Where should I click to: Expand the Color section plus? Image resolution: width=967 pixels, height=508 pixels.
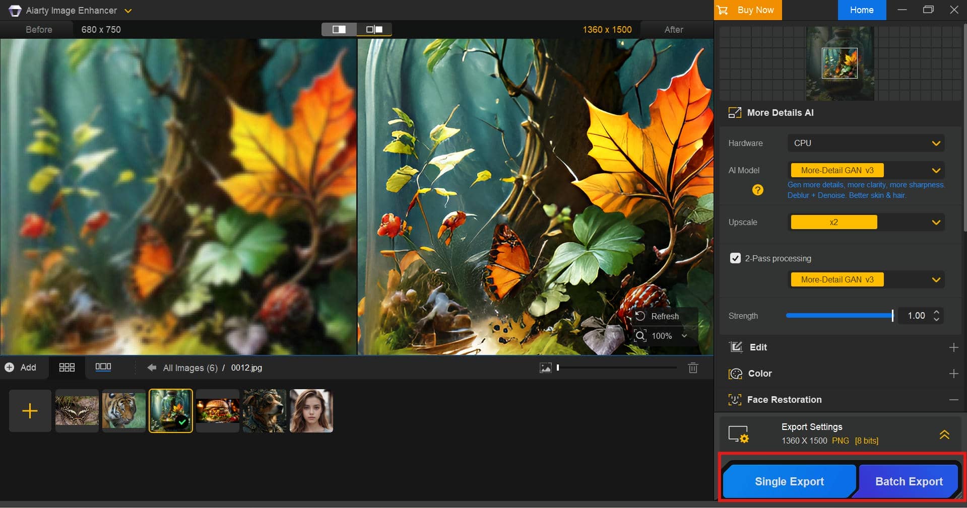(x=953, y=374)
